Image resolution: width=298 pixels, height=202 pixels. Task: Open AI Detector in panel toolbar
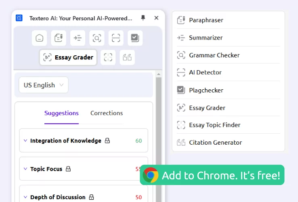[116, 38]
